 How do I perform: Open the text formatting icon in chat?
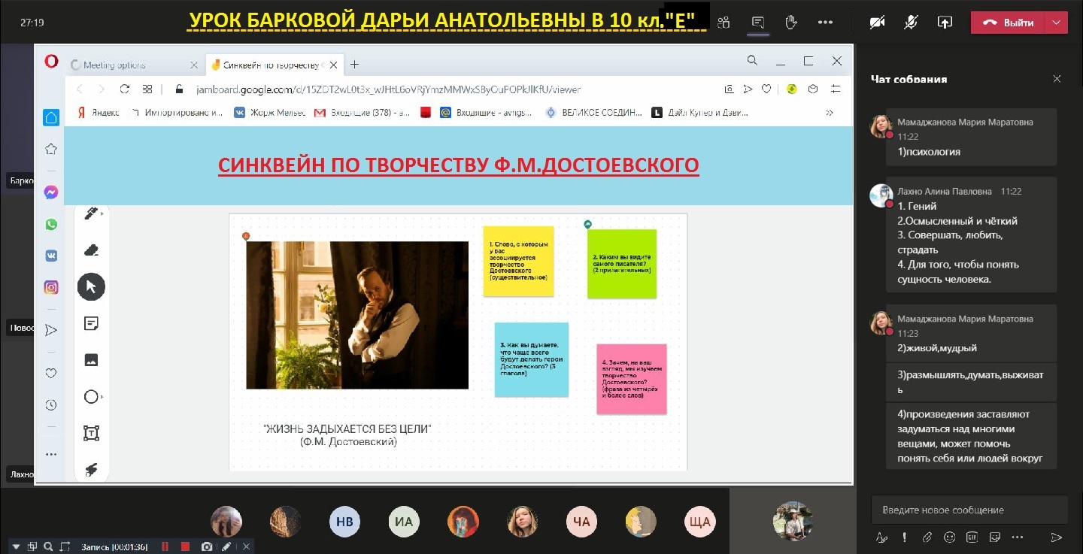pos(882,537)
